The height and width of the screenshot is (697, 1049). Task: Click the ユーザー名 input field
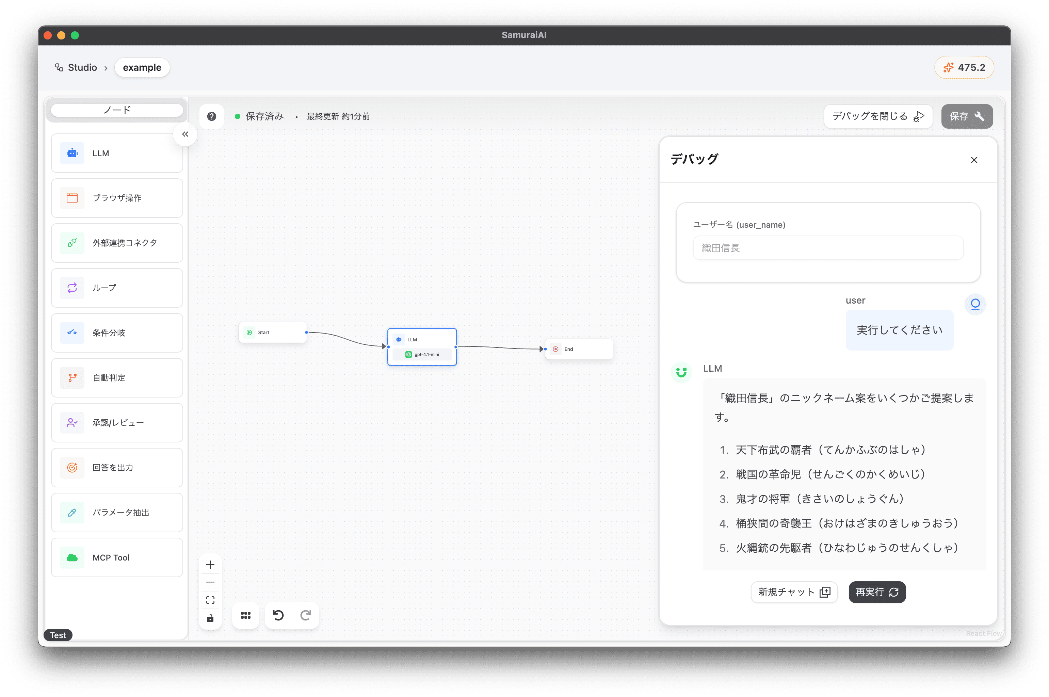click(x=828, y=248)
